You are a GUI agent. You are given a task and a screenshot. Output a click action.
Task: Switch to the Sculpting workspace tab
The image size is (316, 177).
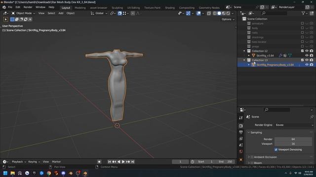pyautogui.click(x=118, y=8)
